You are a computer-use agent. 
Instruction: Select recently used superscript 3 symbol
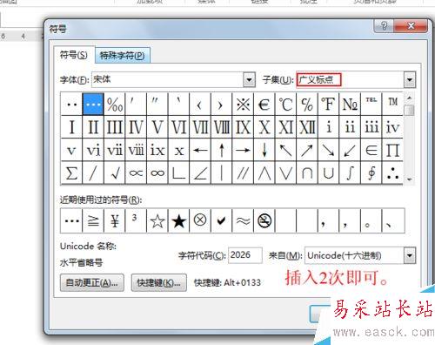[x=136, y=220]
